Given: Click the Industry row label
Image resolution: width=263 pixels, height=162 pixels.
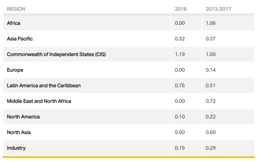Looking at the screenshot, I should point(16,148).
